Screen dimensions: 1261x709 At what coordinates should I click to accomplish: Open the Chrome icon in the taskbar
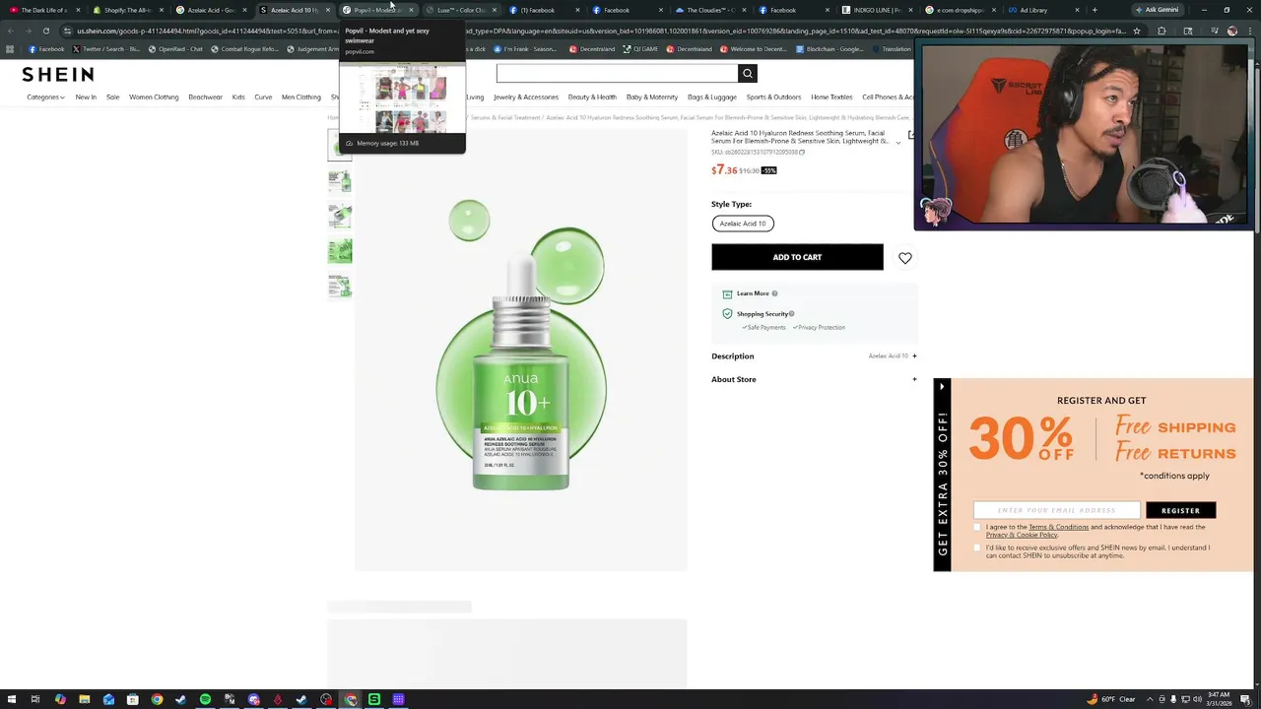pos(157,699)
